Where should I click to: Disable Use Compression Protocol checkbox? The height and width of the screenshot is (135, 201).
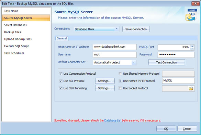point(60,74)
